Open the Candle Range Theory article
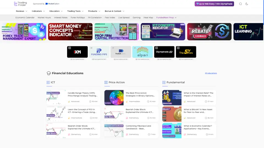The width and height of the screenshot is (264, 148). pyautogui.click(x=82, y=95)
